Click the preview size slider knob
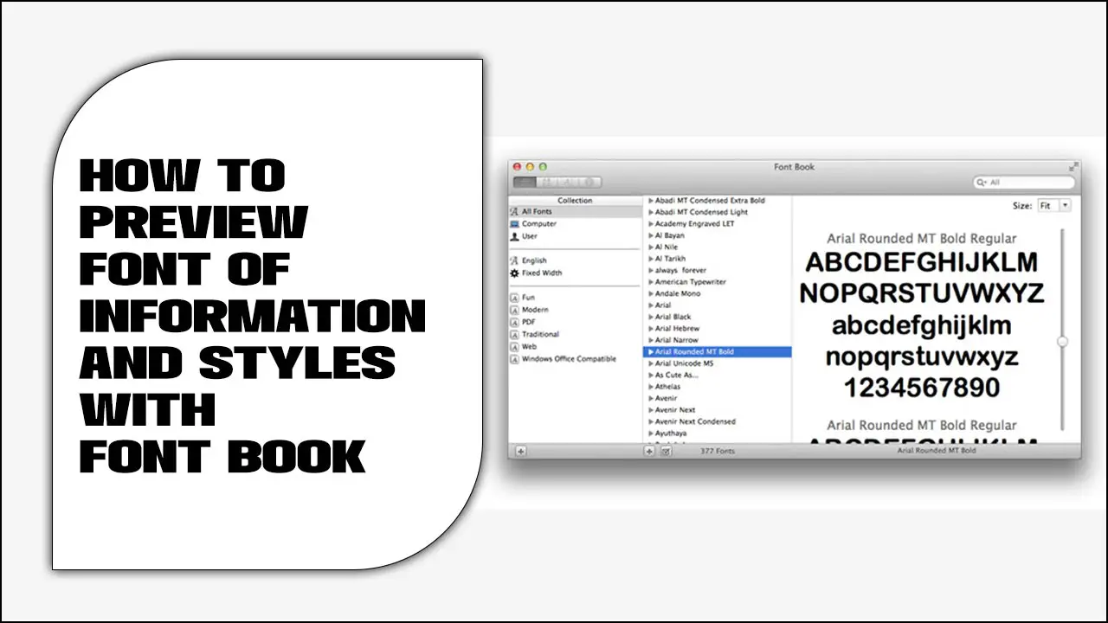 [x=1063, y=342]
